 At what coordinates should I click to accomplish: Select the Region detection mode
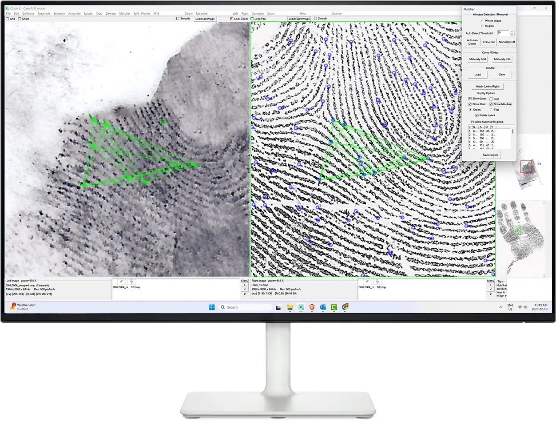click(483, 26)
